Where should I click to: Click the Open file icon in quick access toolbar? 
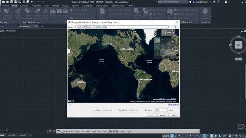click(x=7, y=2)
